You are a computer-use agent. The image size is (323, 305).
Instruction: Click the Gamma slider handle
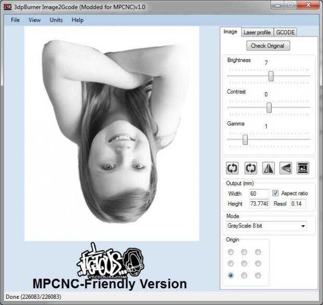pos(245,139)
